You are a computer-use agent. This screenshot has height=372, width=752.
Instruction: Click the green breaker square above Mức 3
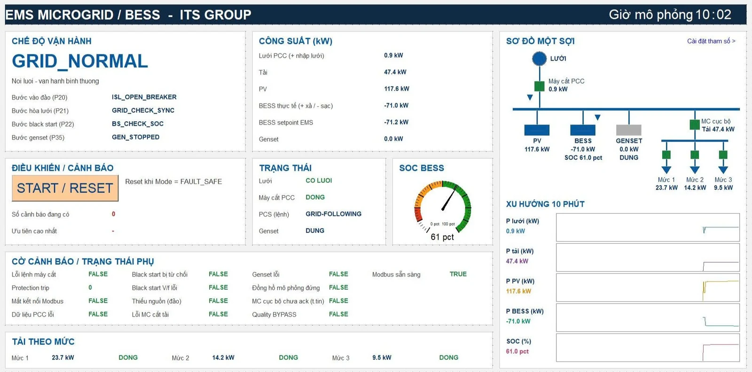point(723,155)
